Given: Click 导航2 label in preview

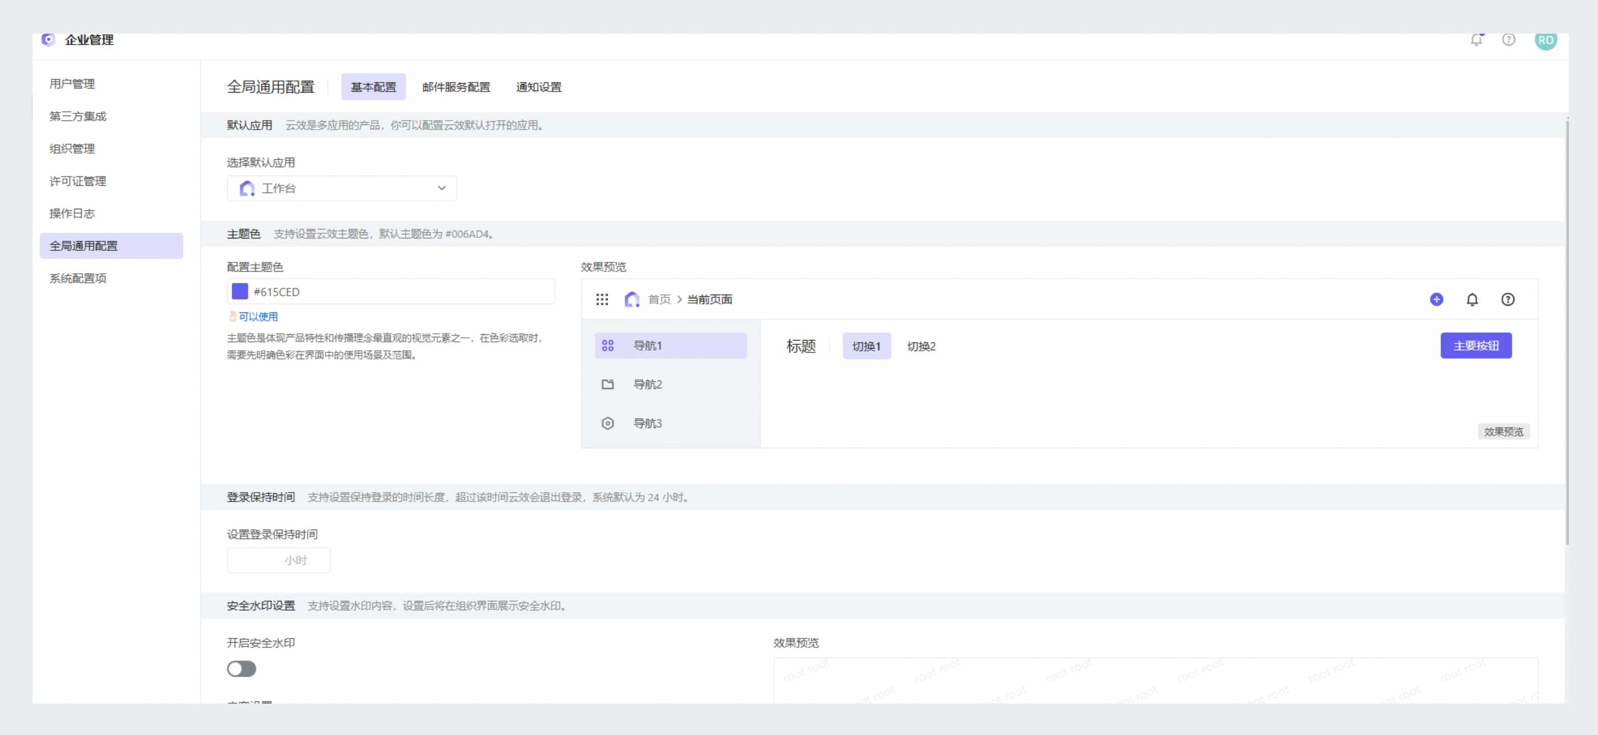Looking at the screenshot, I should click(x=648, y=384).
